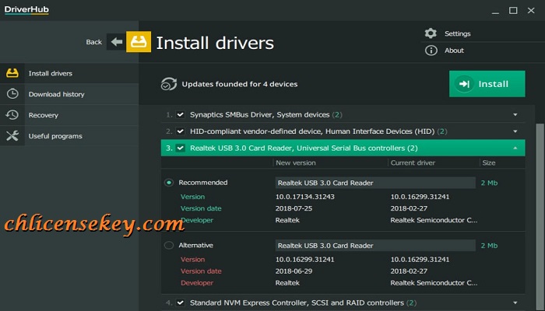Click the Back text link
This screenshot has height=311, width=545.
94,42
